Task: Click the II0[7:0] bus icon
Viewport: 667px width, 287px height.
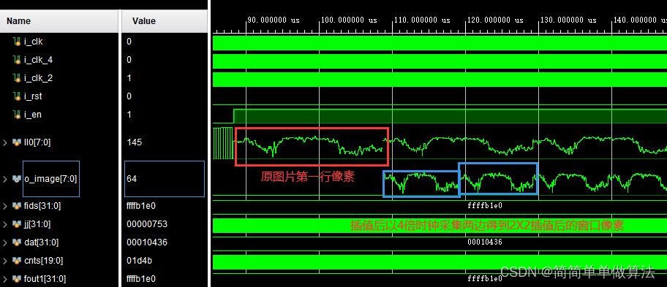Action: point(17,142)
